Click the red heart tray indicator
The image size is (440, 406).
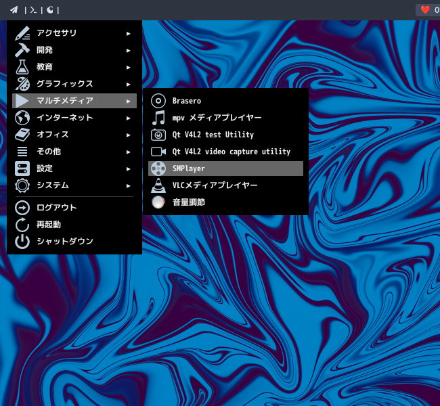click(425, 10)
